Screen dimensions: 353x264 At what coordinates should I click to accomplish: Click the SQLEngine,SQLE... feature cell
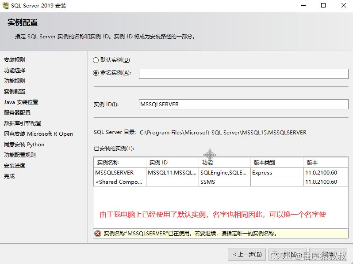(225, 172)
